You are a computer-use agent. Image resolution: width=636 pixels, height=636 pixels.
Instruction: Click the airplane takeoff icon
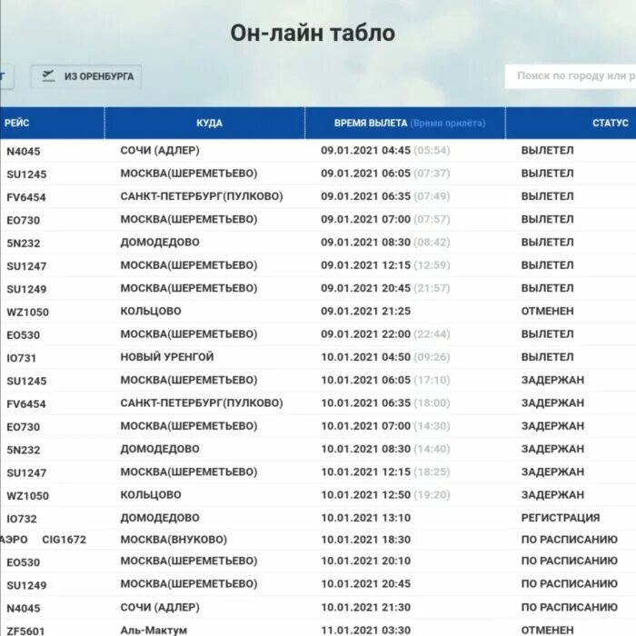click(48, 75)
